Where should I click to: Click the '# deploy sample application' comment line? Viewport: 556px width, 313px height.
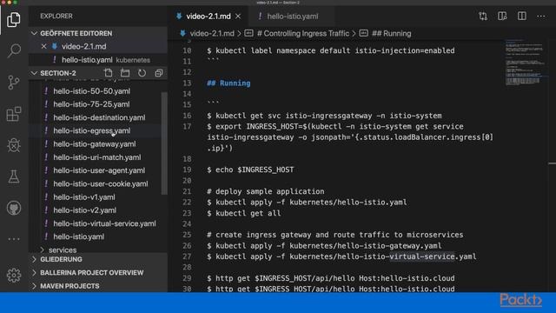tap(266, 191)
